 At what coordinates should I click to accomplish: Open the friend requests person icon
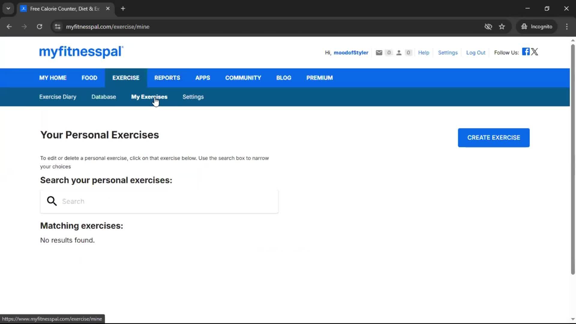(x=399, y=53)
